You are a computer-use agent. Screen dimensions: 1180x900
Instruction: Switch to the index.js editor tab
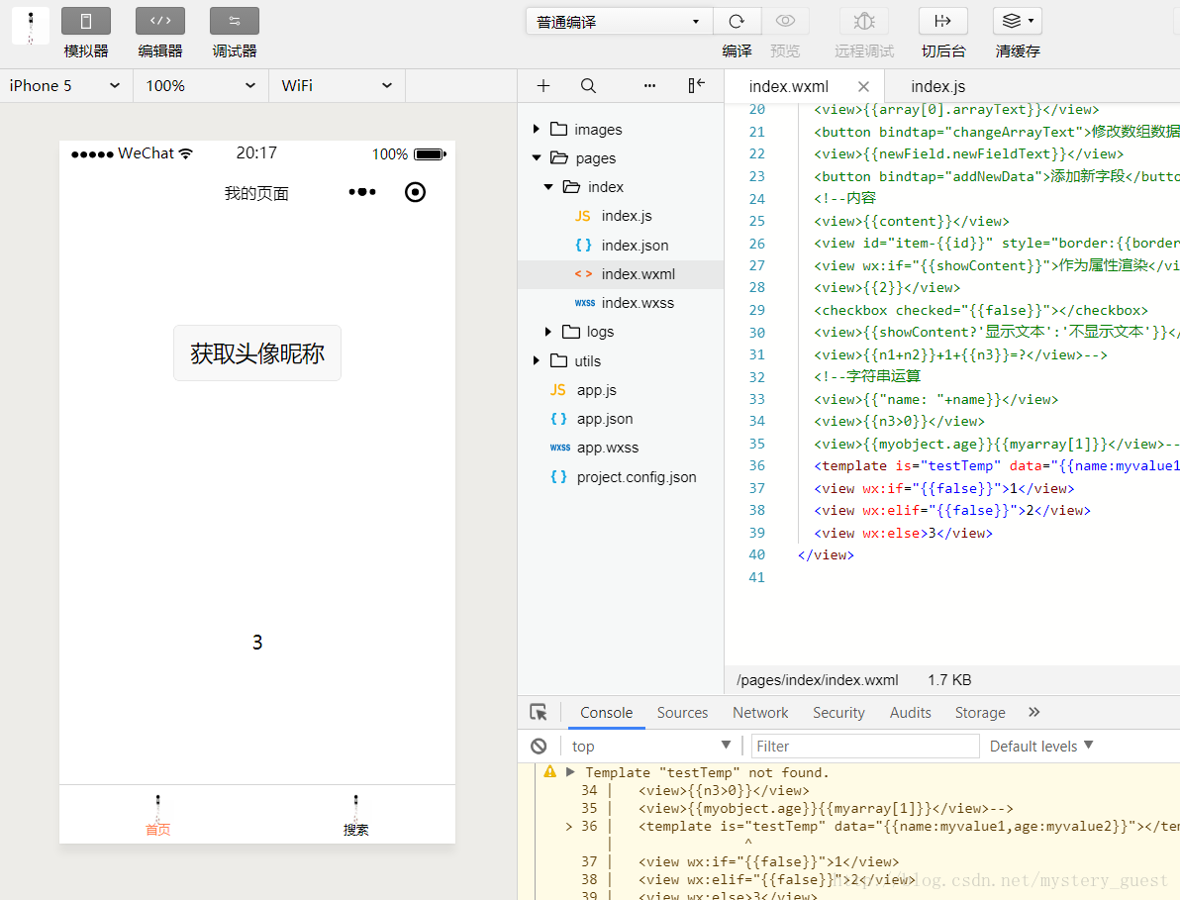937,86
